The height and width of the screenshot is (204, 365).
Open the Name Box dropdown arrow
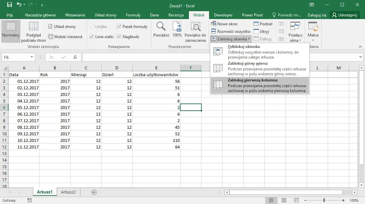click(32, 57)
